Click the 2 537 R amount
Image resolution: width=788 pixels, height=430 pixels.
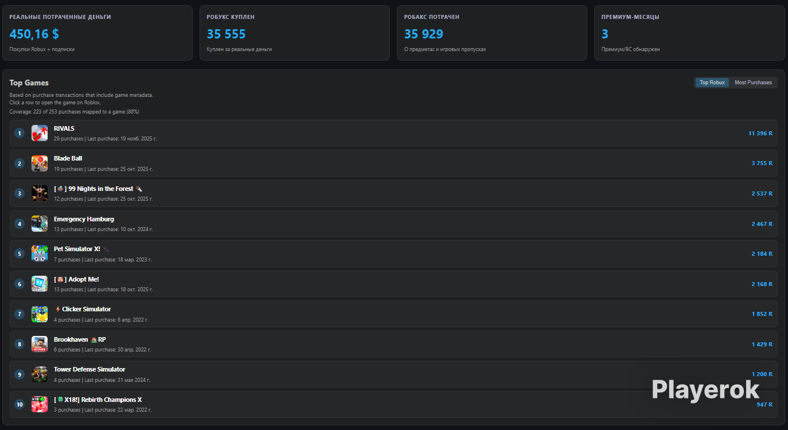pyautogui.click(x=762, y=193)
